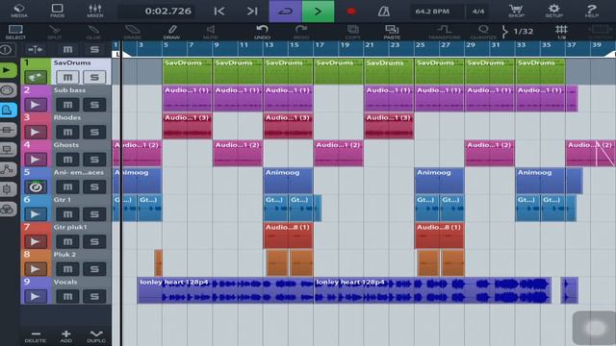
Task: Select the Rhodes Audio...1 (3) clip at bar 21
Action: 389,126
